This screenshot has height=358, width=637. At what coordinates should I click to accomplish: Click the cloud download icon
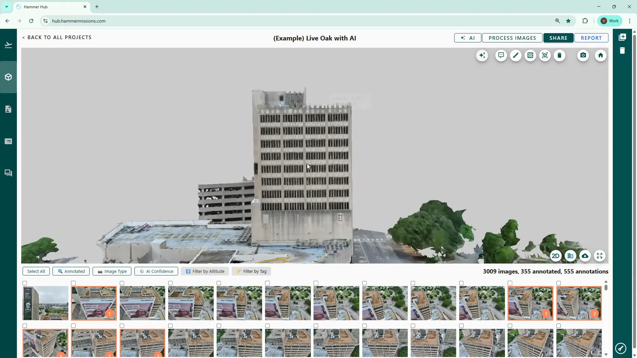(585, 256)
